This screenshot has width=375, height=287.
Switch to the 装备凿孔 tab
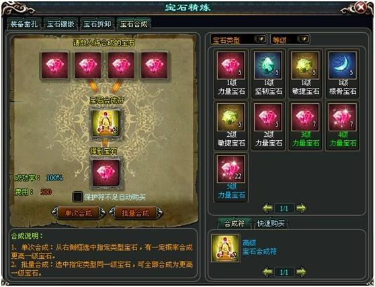point(24,24)
